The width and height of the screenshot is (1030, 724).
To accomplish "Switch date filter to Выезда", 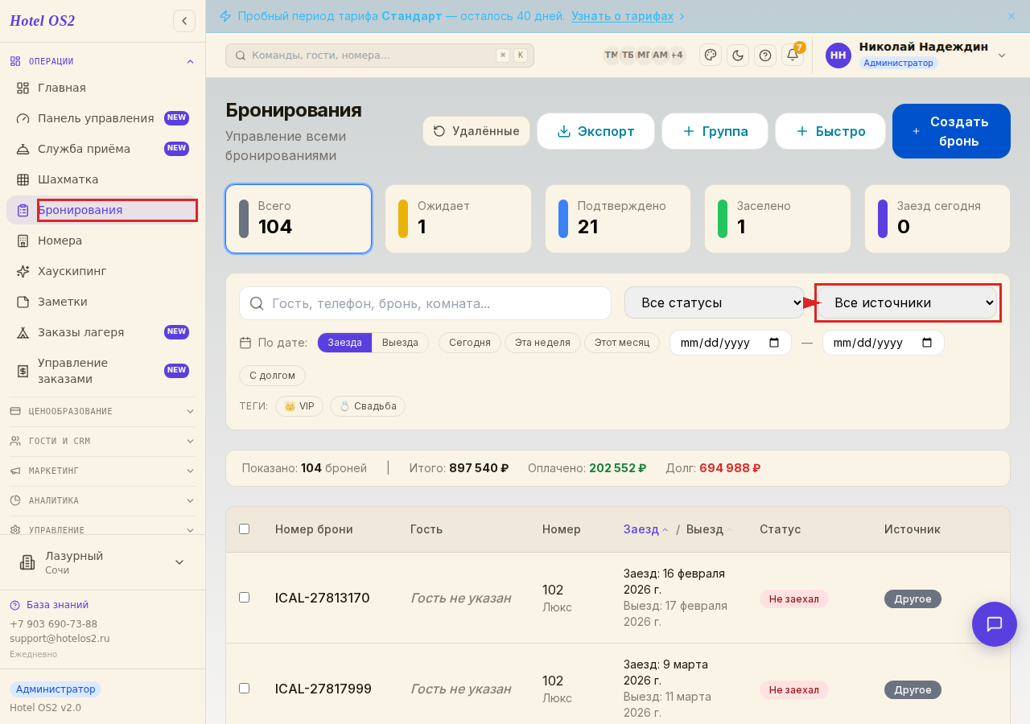I will [400, 343].
